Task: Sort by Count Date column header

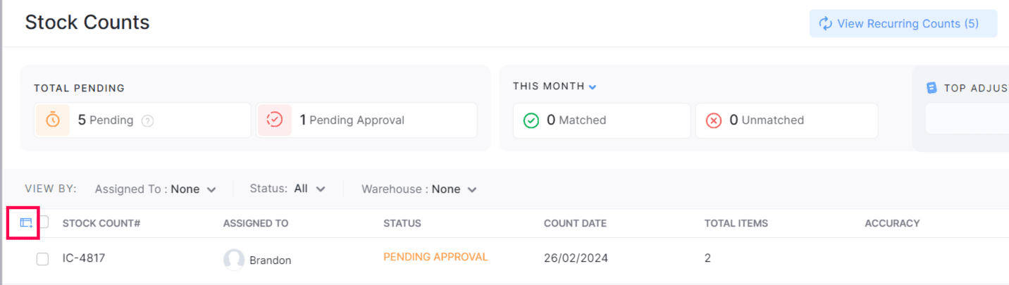Action: click(575, 223)
